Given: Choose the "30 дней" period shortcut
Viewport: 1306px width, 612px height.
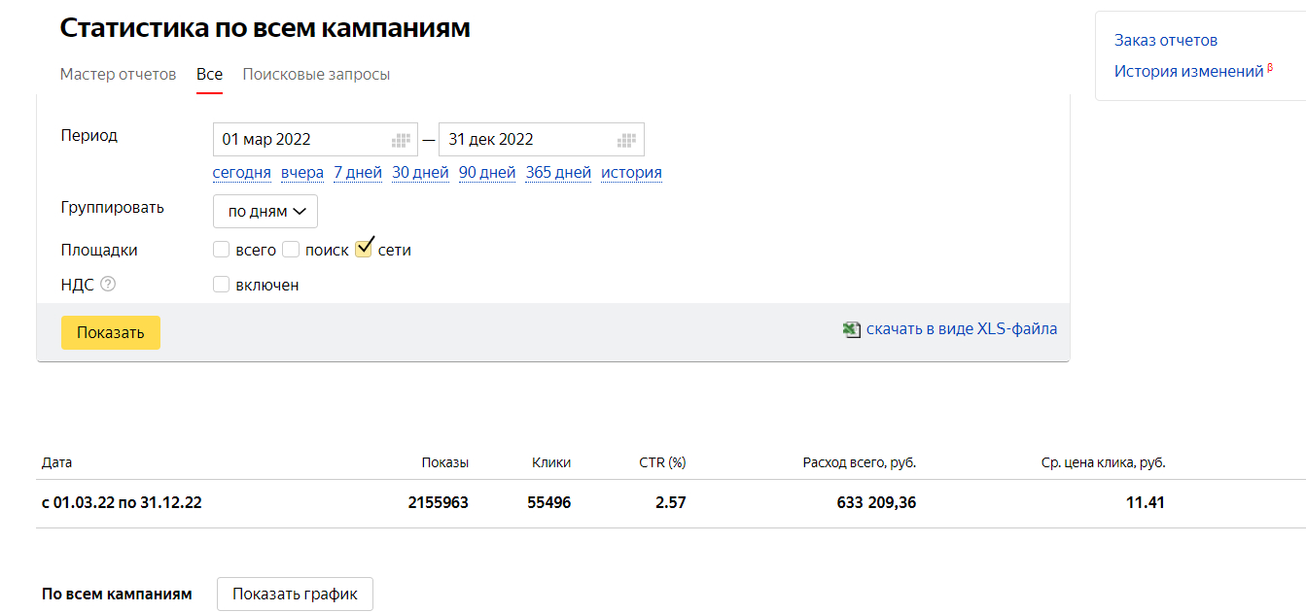Looking at the screenshot, I should pyautogui.click(x=420, y=173).
